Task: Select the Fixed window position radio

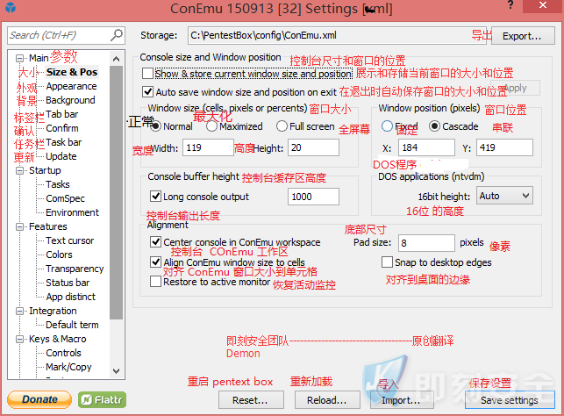Action: (x=387, y=126)
